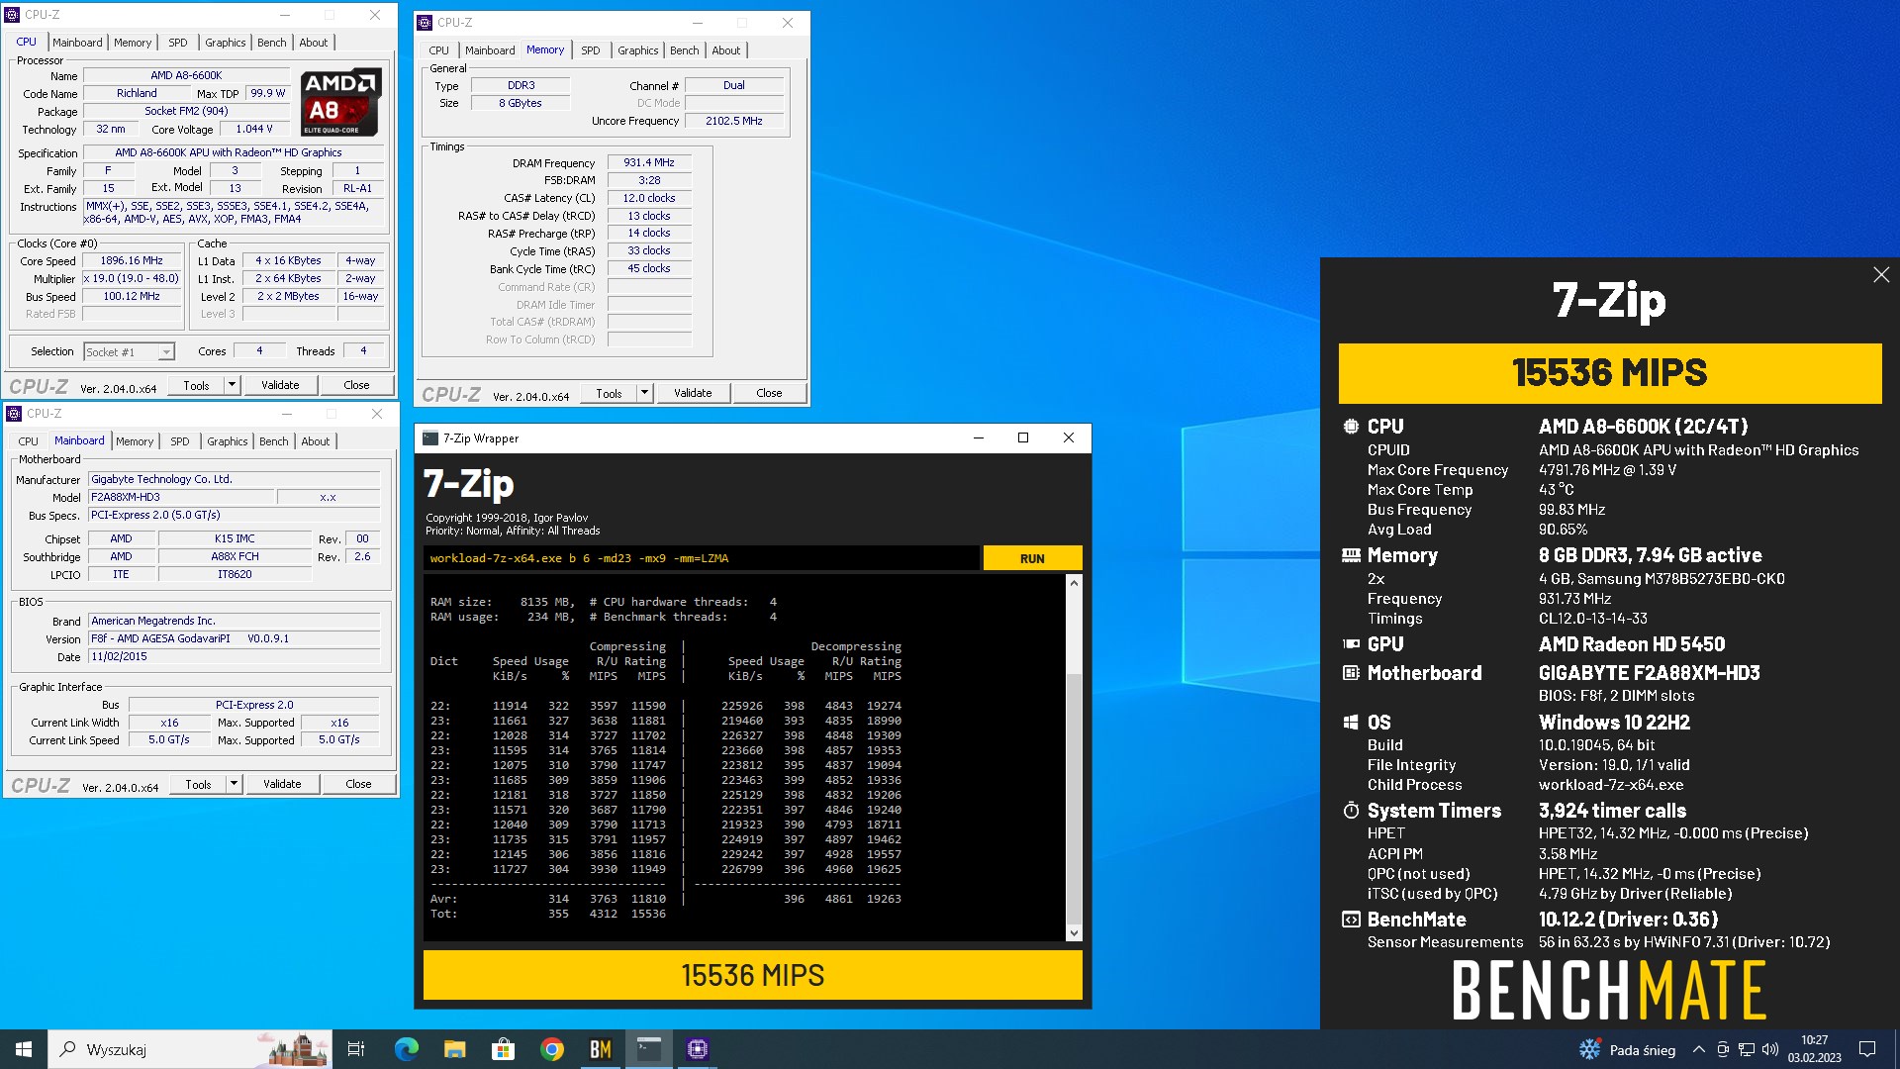Viewport: 1900px width, 1069px height.
Task: Maximize the 7-Zip Wrapper window
Action: pyautogui.click(x=1023, y=437)
